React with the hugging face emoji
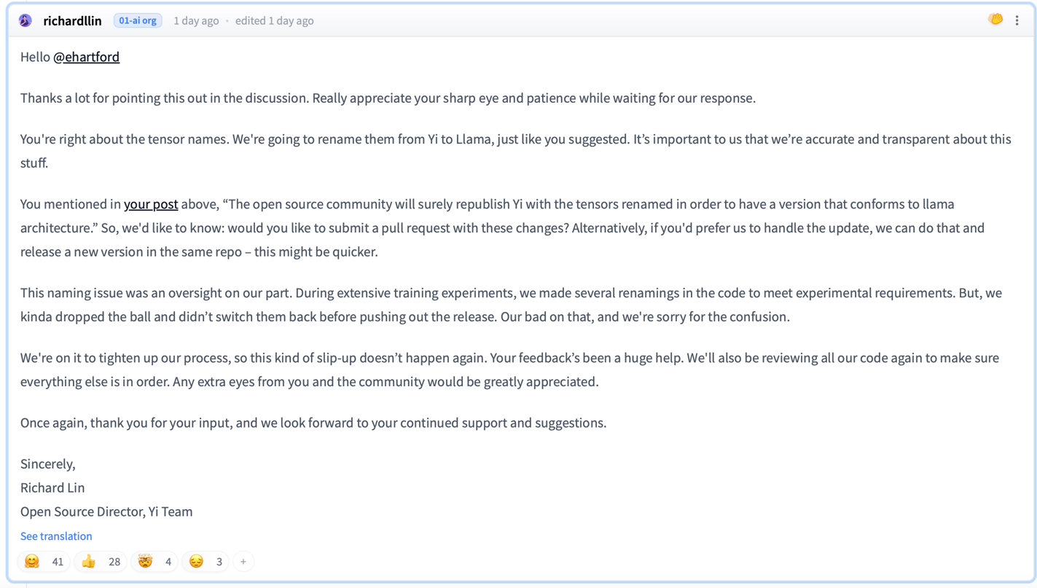1037x588 pixels. [32, 562]
